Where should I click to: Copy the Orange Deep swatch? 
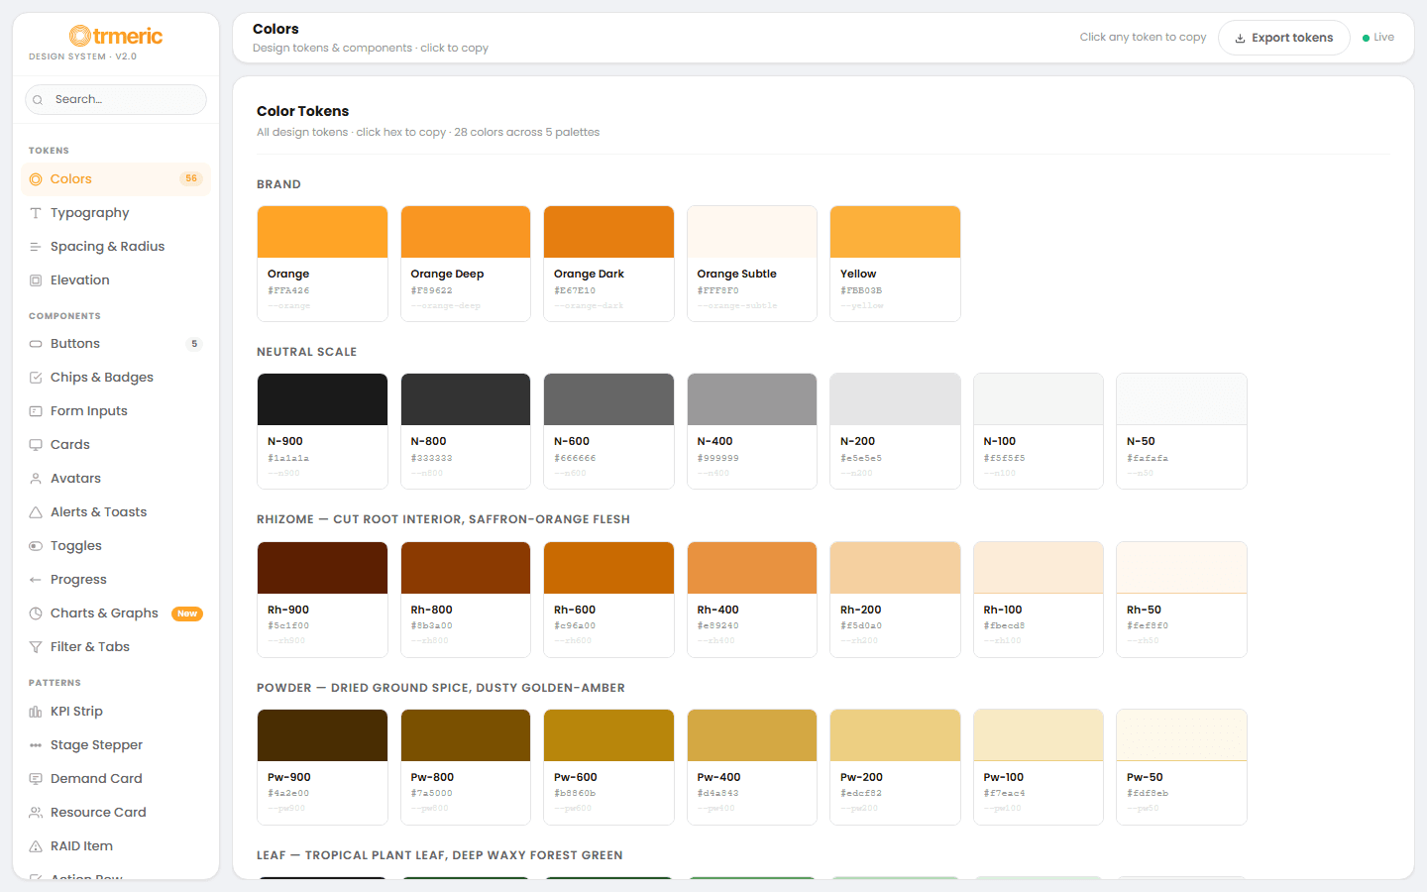(x=466, y=264)
